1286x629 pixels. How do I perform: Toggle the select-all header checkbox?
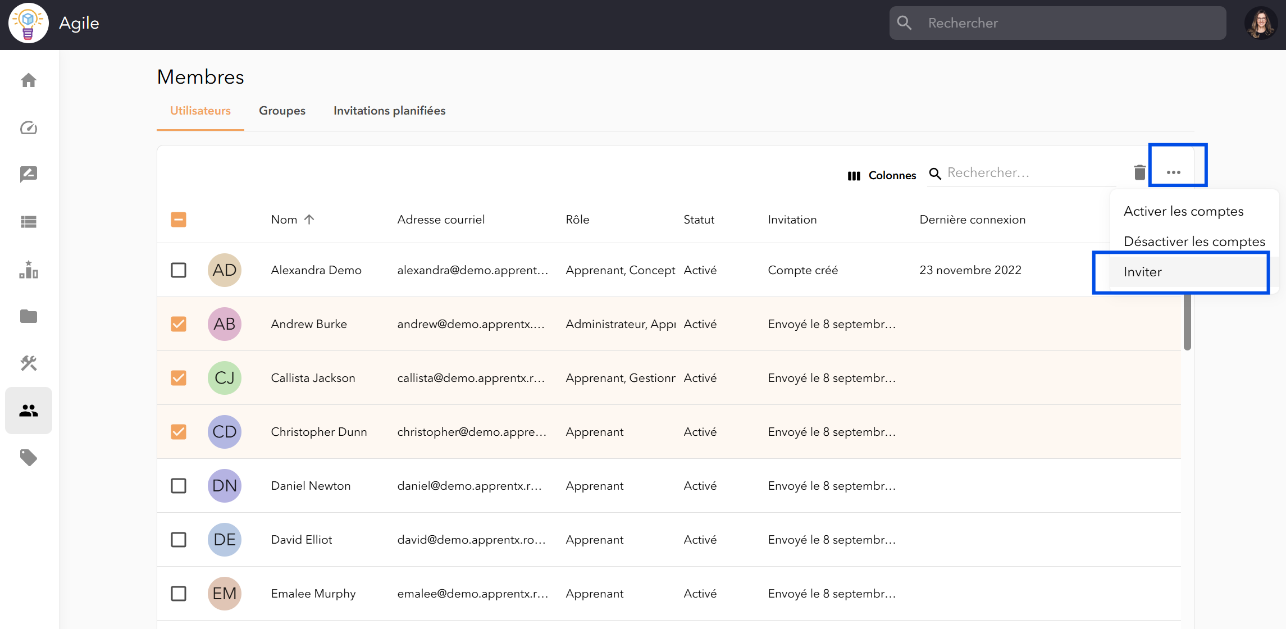(179, 220)
